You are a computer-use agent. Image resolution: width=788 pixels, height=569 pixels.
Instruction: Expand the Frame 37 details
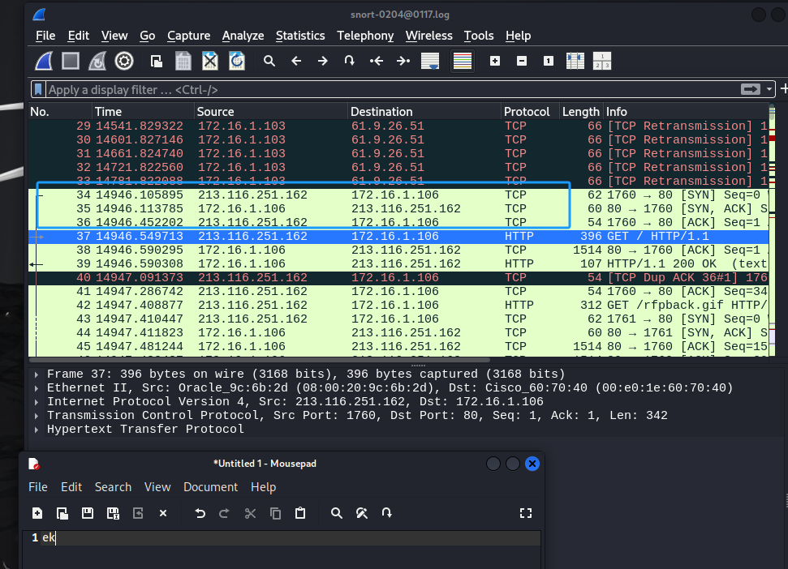[x=37, y=374]
